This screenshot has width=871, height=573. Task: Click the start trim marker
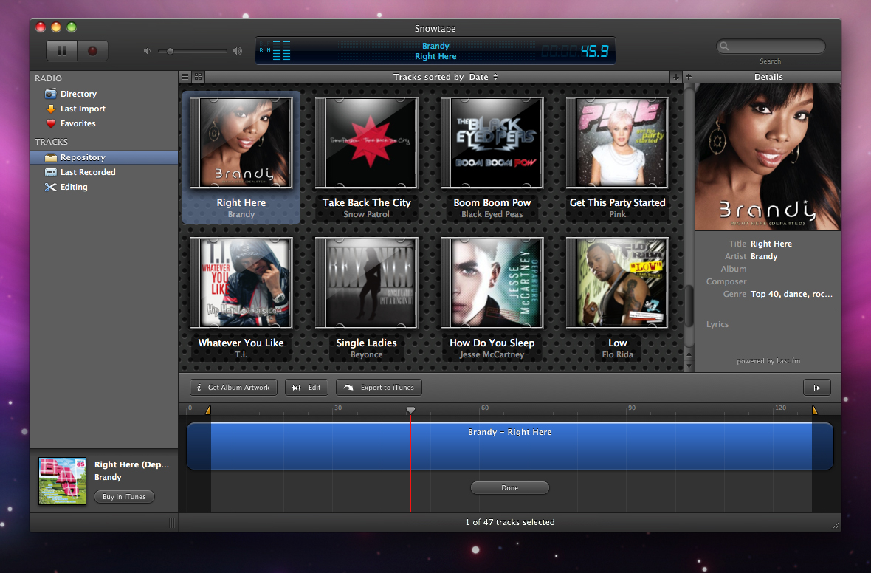point(207,410)
